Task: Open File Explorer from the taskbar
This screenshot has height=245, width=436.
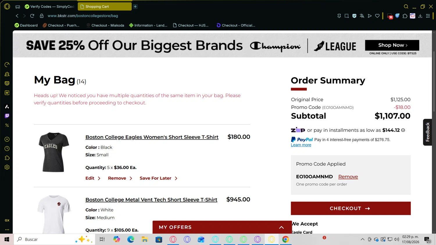Action: click(x=145, y=239)
